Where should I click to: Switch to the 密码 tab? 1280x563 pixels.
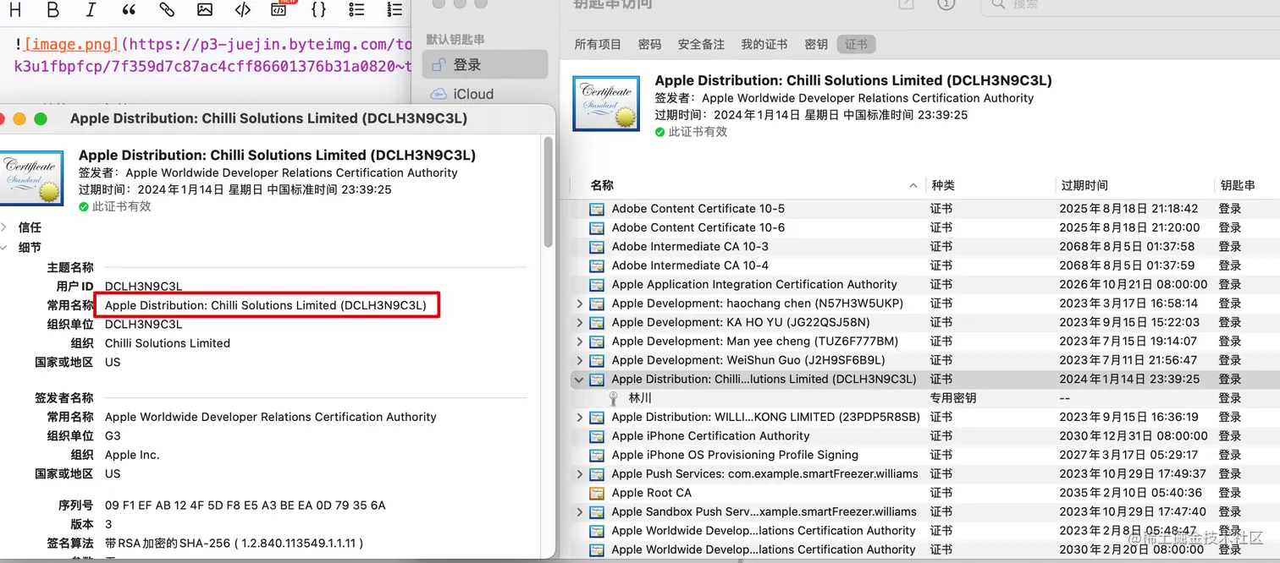pyautogui.click(x=649, y=44)
